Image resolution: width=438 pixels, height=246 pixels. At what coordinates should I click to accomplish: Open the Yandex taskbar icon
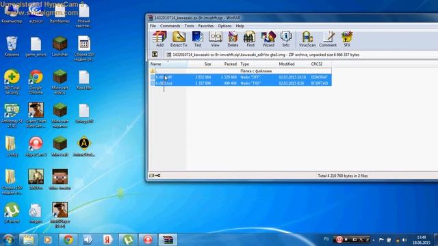coord(108,240)
